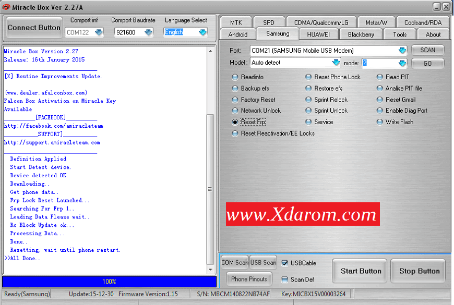Click the '>>All Done..' log line
Screen dimensions: 454x305
22,258
